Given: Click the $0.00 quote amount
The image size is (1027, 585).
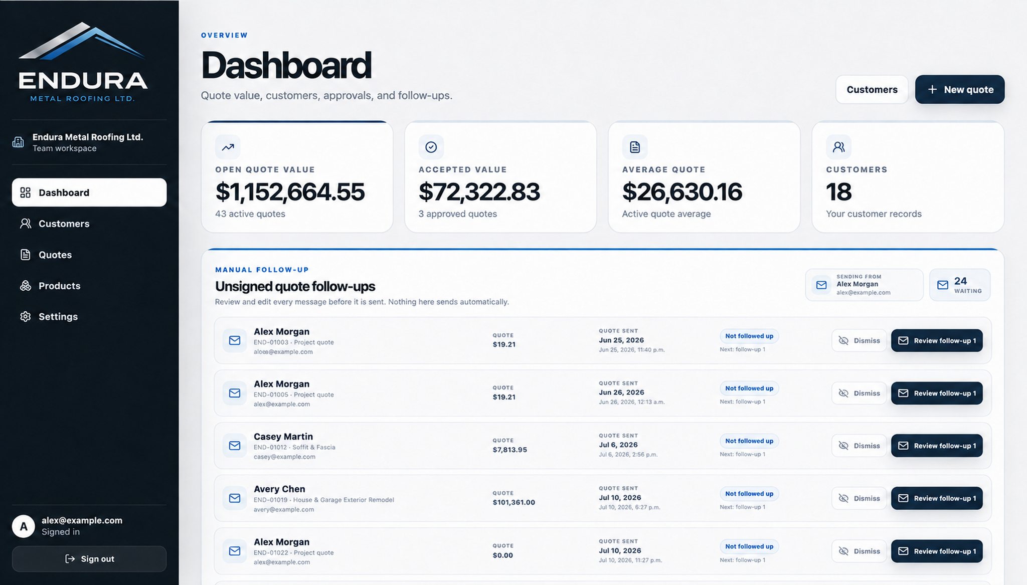Looking at the screenshot, I should (502, 555).
